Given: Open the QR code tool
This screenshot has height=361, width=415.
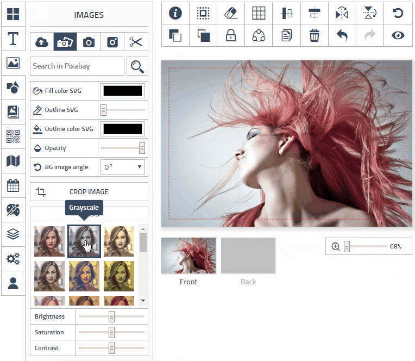Looking at the screenshot, I should click(x=13, y=136).
